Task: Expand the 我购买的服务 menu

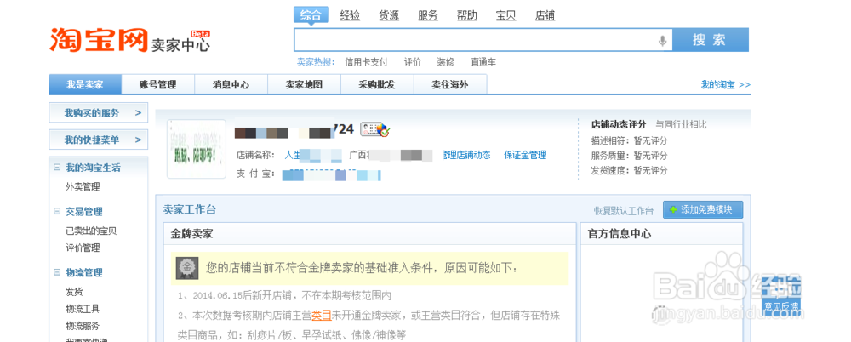Action: [98, 113]
